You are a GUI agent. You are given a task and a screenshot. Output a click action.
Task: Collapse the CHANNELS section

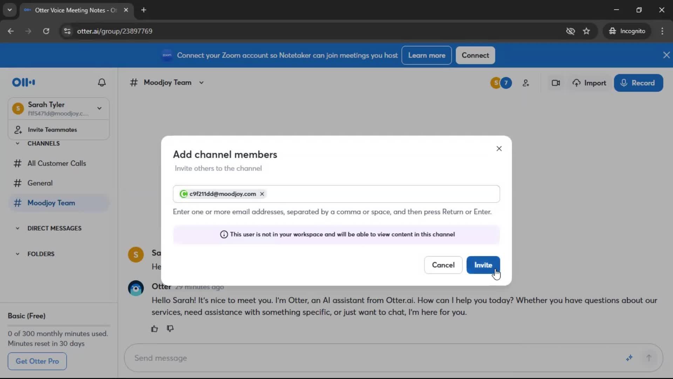coord(18,144)
